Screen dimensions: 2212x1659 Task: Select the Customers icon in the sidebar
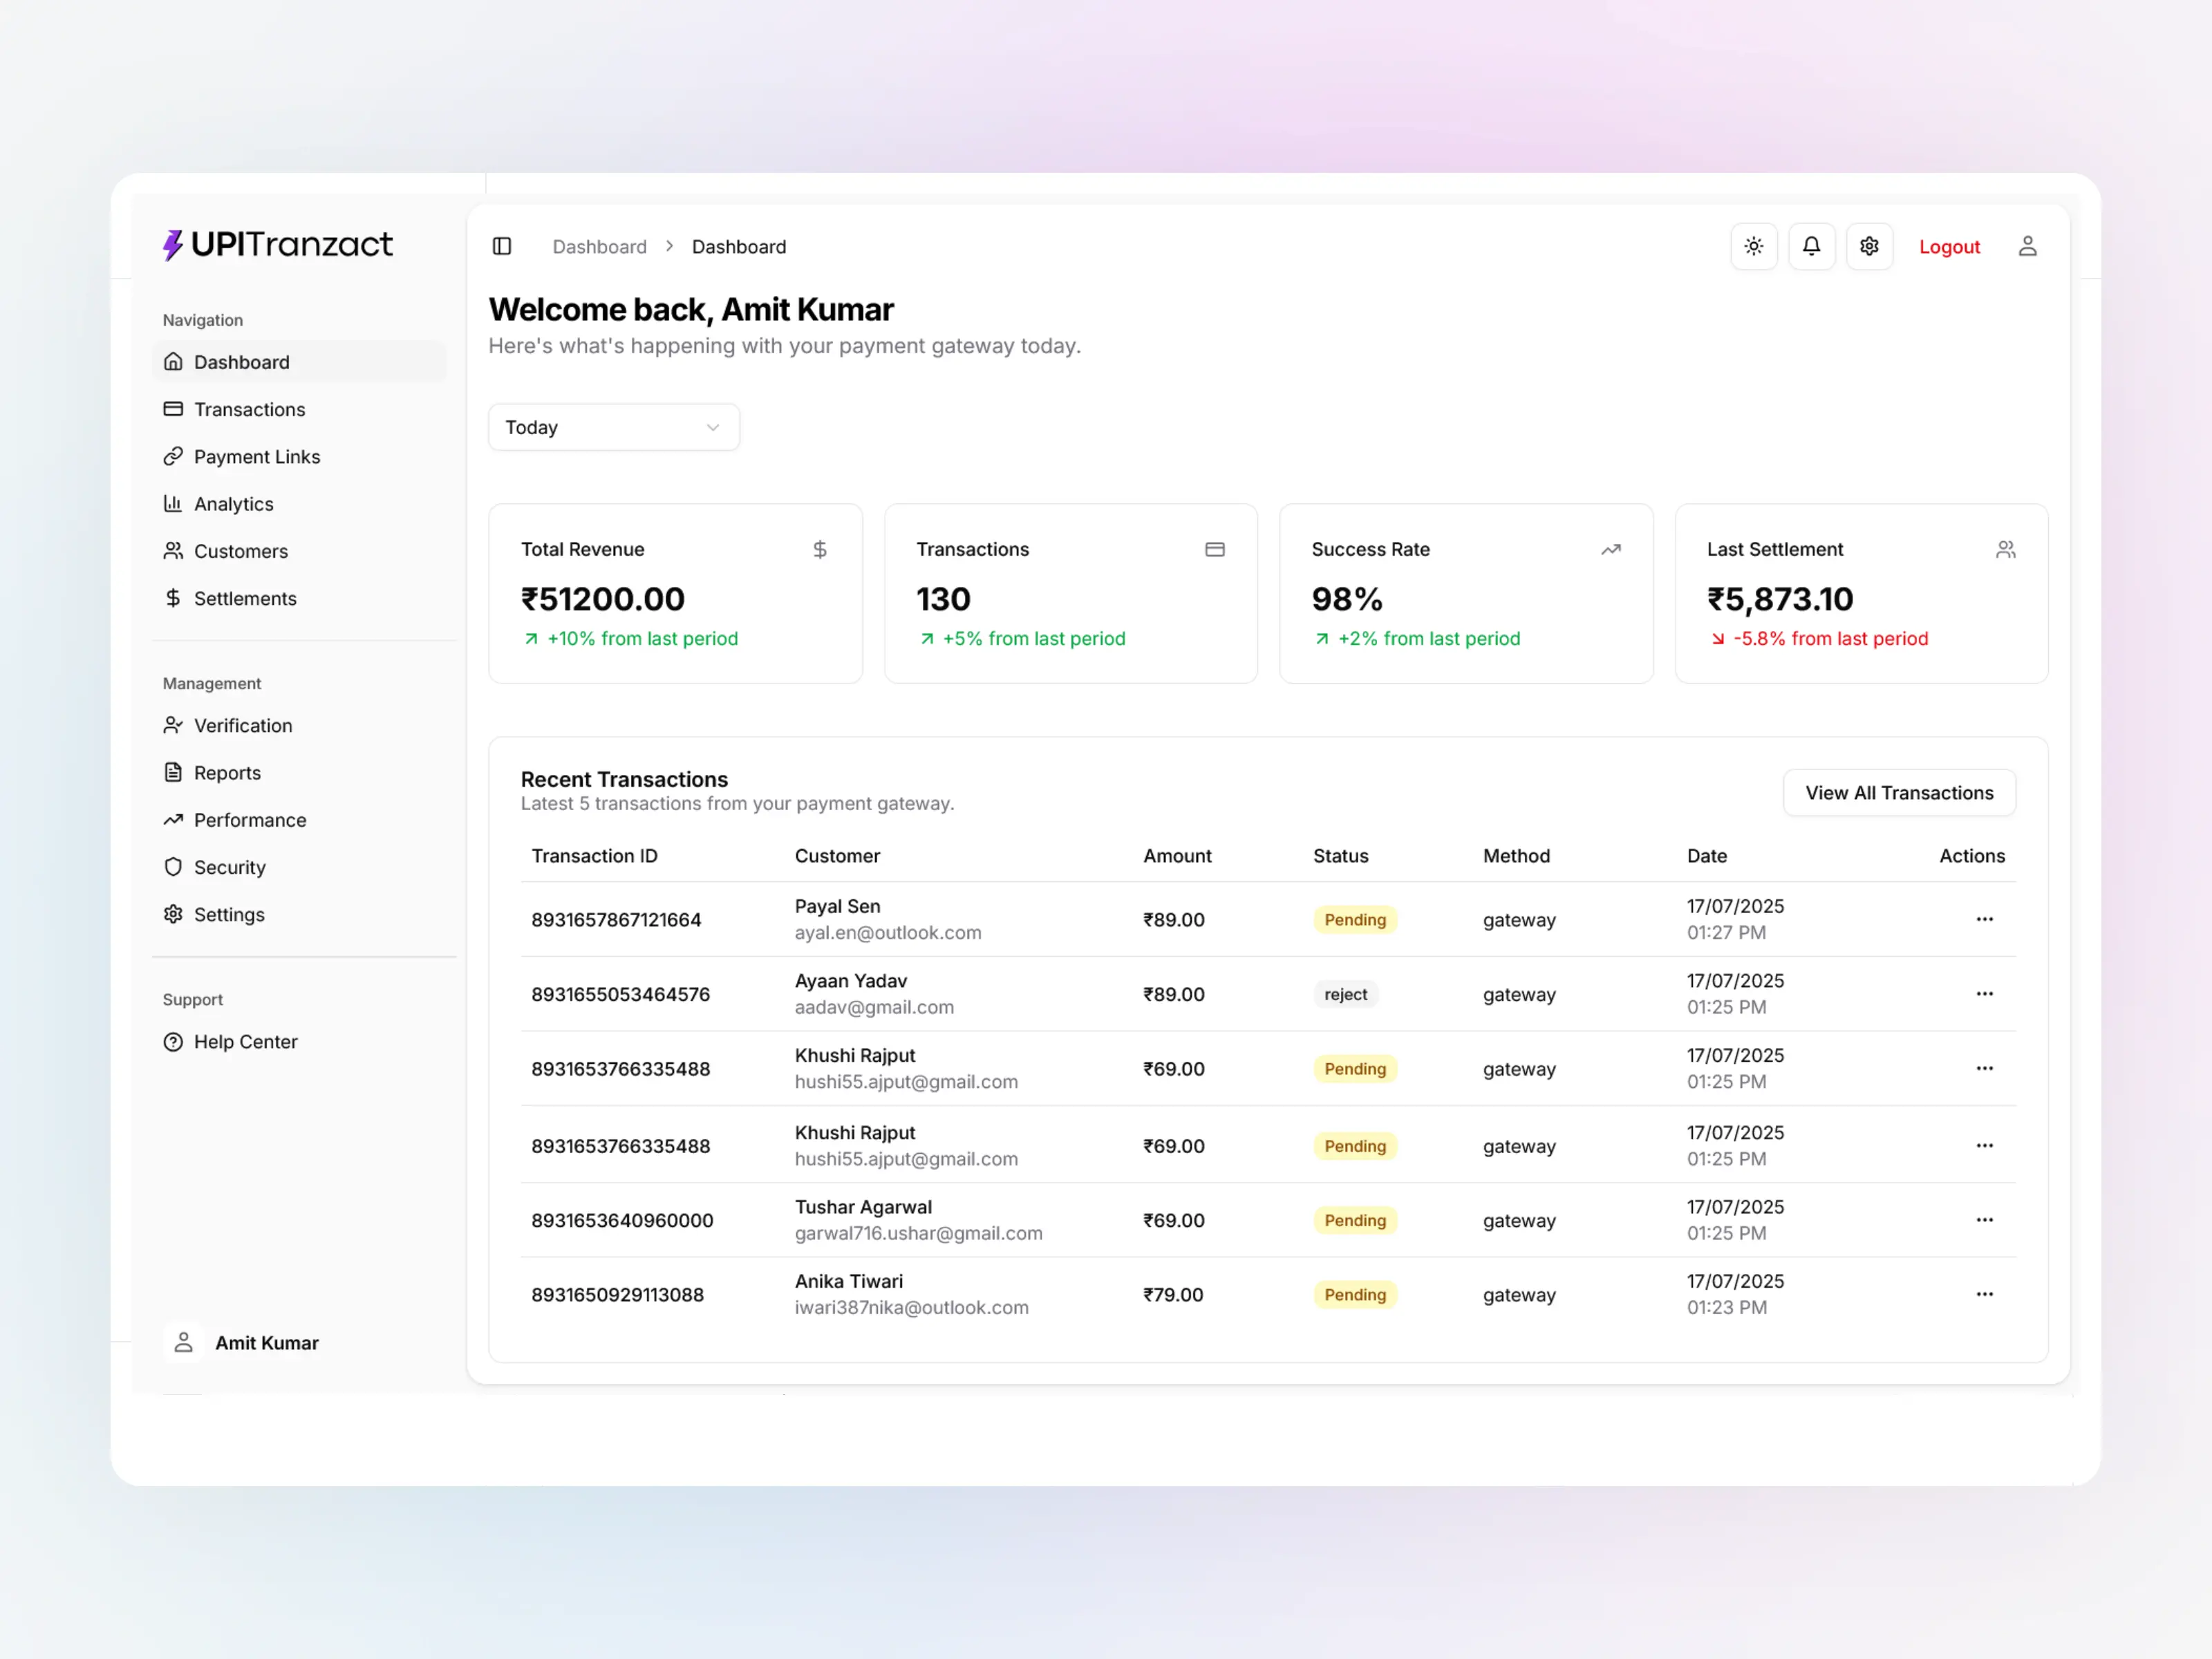coord(174,551)
